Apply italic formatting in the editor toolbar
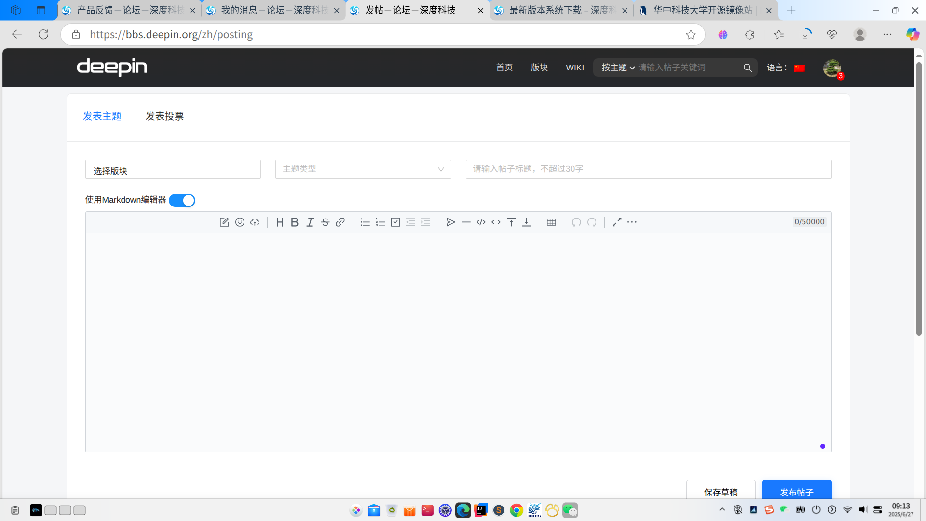Viewport: 926px width, 521px height. (x=310, y=222)
